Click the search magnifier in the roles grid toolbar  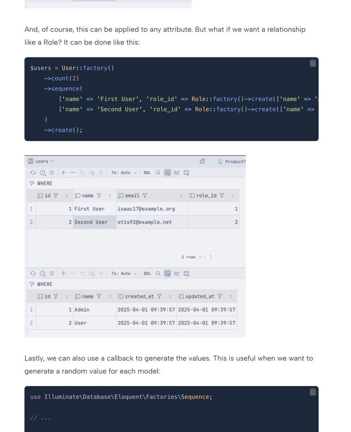pos(158,274)
